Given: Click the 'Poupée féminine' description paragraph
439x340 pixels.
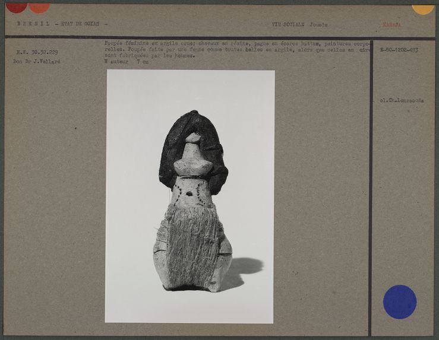Looking at the screenshot, I should click(236, 50).
